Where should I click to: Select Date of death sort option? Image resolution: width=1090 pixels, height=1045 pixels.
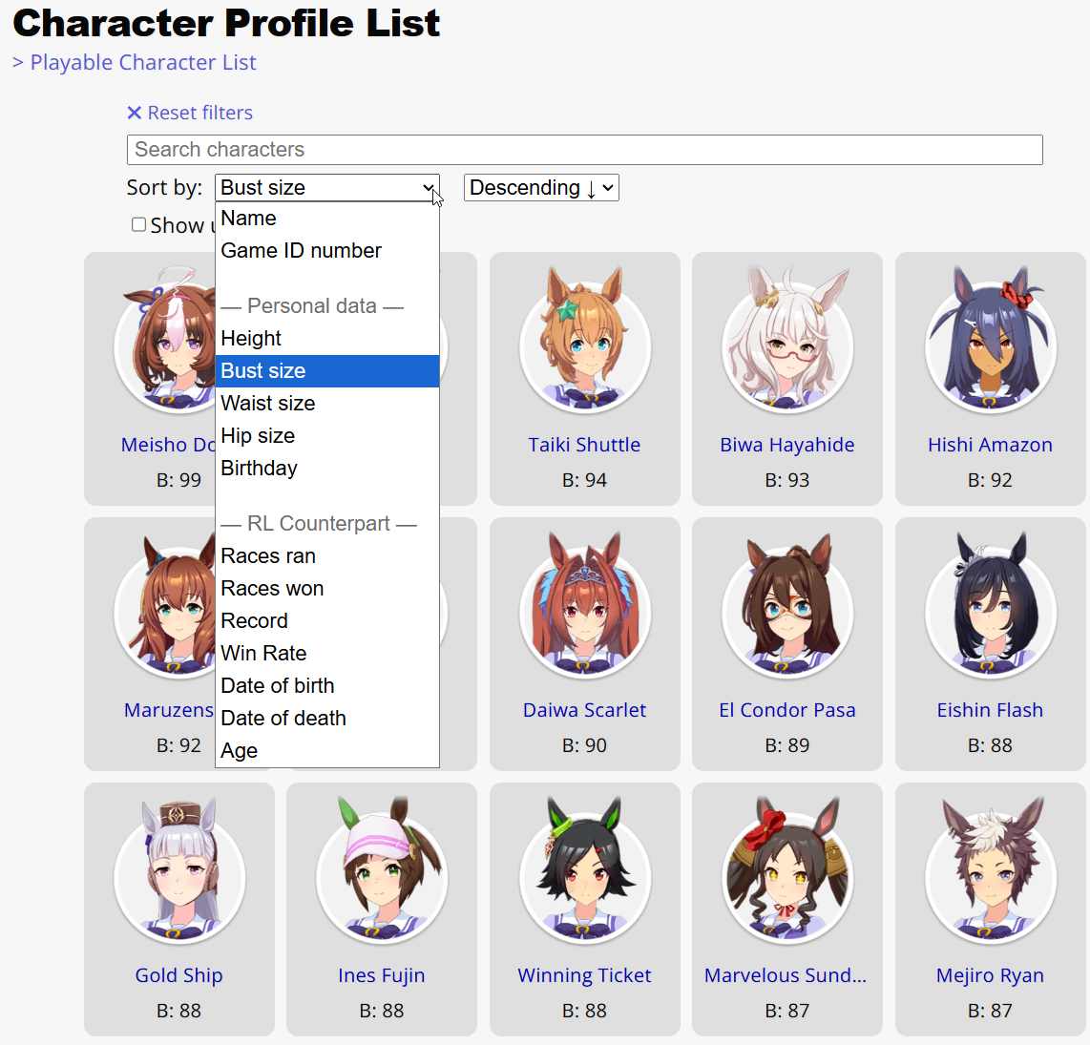click(326, 719)
